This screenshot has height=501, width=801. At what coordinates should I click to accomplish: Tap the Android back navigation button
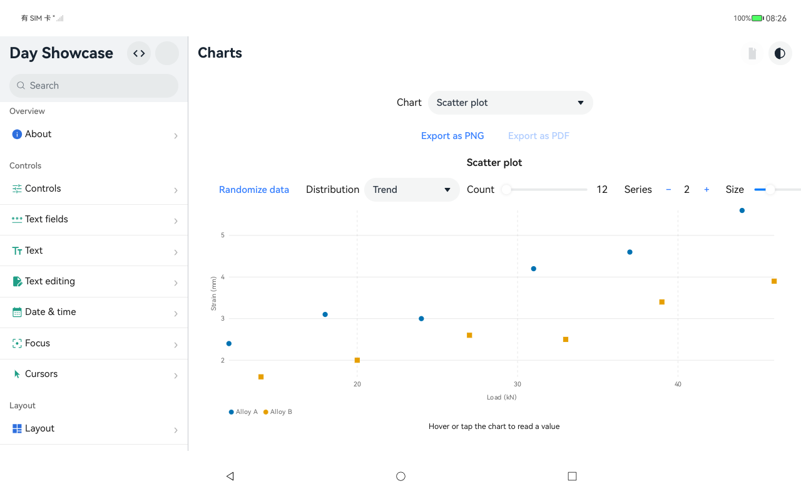(230, 476)
